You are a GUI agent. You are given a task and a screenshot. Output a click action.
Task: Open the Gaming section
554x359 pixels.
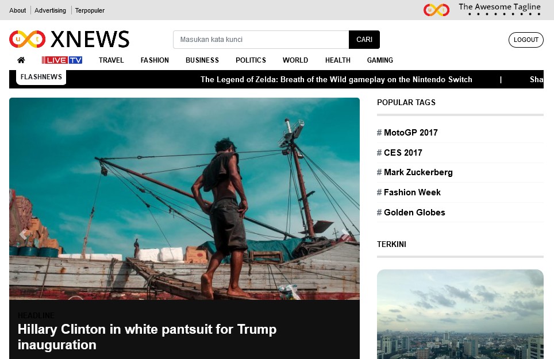pos(380,60)
